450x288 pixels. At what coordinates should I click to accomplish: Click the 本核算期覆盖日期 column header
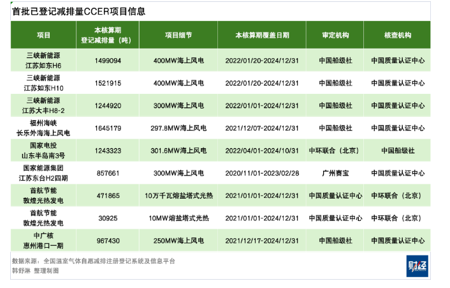click(x=262, y=35)
